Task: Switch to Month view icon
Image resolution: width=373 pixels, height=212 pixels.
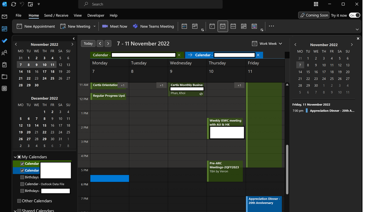Action: click(x=244, y=26)
